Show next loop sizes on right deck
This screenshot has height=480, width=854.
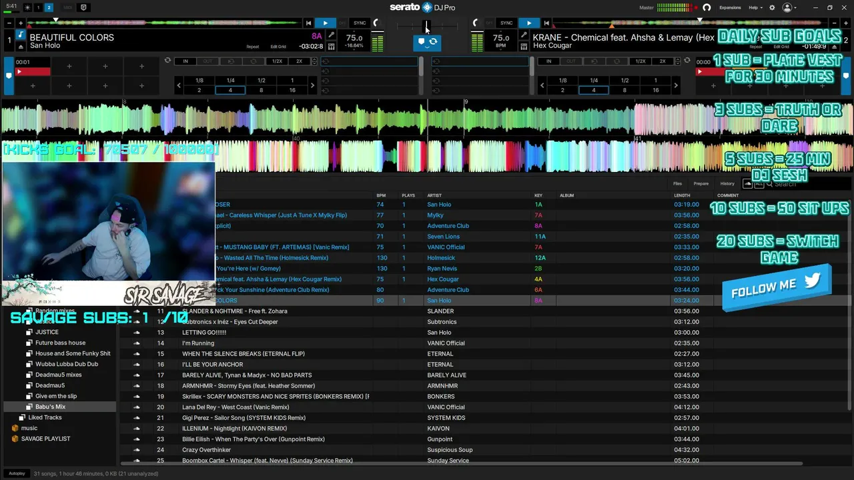pyautogui.click(x=676, y=85)
